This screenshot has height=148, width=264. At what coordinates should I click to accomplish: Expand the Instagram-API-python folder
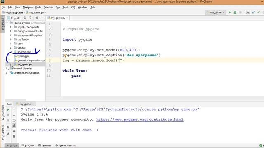click(11, 35)
